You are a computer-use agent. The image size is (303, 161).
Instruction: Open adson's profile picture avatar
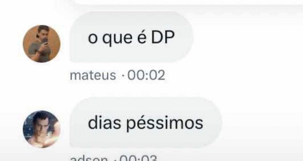(x=42, y=129)
